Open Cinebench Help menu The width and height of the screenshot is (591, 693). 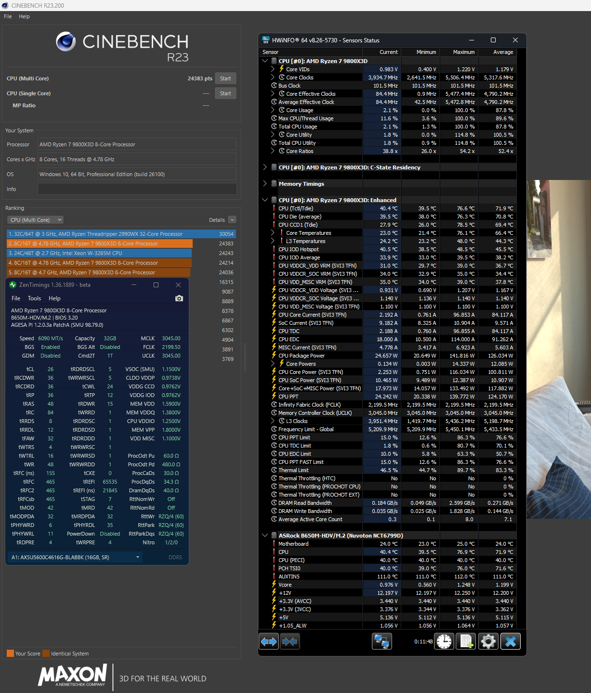pos(24,16)
